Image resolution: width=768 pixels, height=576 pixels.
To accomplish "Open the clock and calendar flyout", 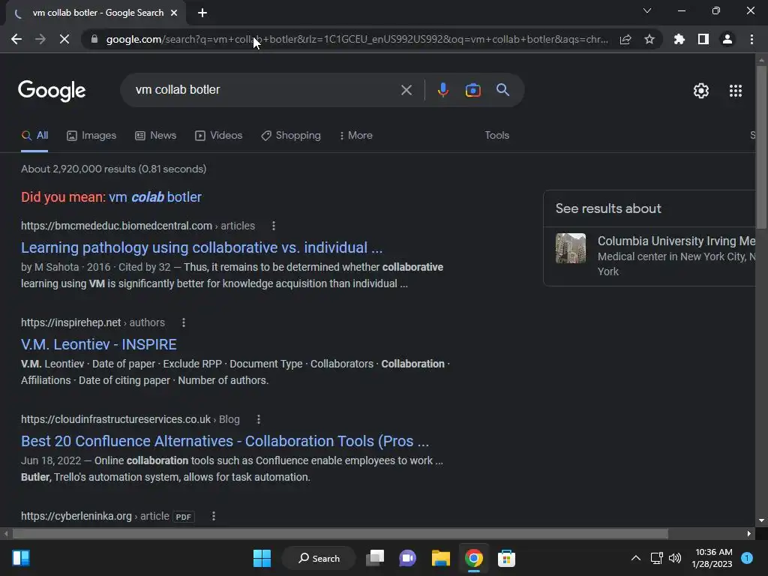I will pos(712,558).
